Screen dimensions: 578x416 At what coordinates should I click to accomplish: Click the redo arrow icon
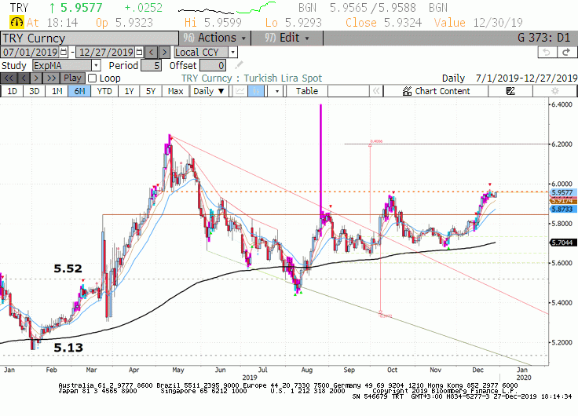tap(566, 53)
